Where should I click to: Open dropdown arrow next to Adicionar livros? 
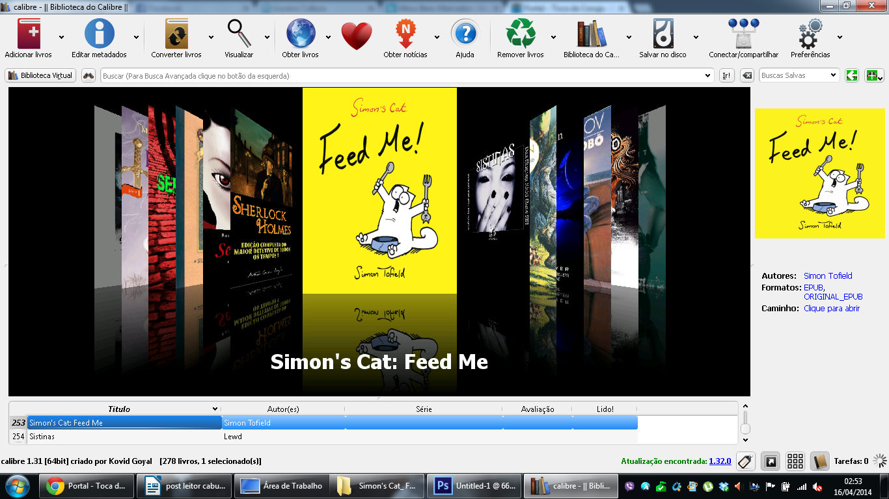62,37
